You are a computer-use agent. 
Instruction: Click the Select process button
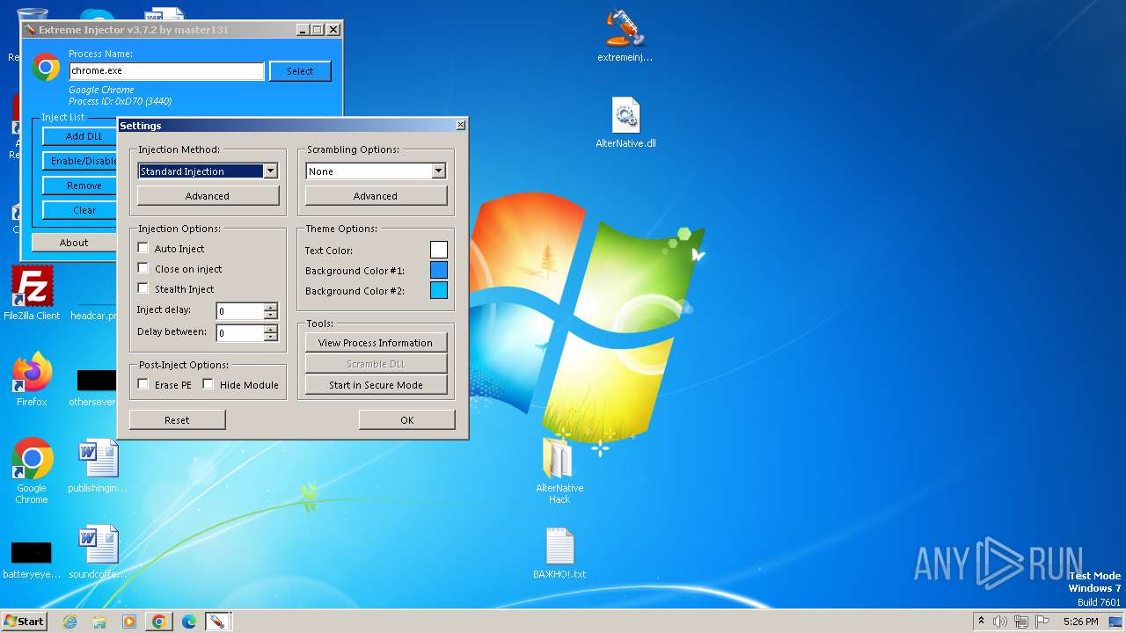(x=300, y=71)
